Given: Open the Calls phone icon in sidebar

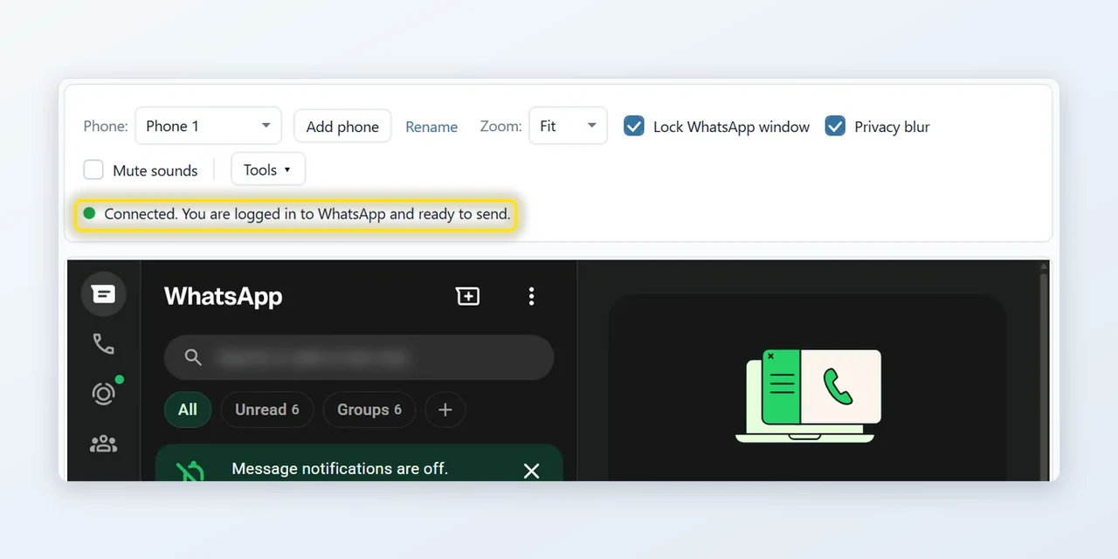Looking at the screenshot, I should 103,344.
